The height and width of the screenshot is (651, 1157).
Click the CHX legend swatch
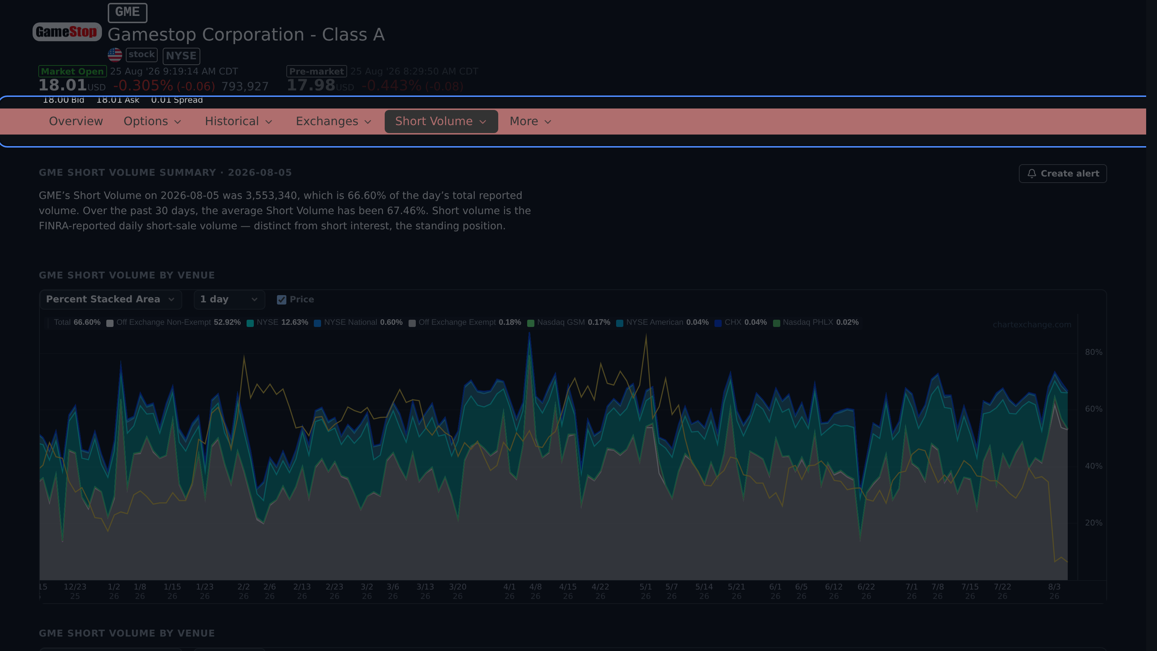click(x=718, y=323)
